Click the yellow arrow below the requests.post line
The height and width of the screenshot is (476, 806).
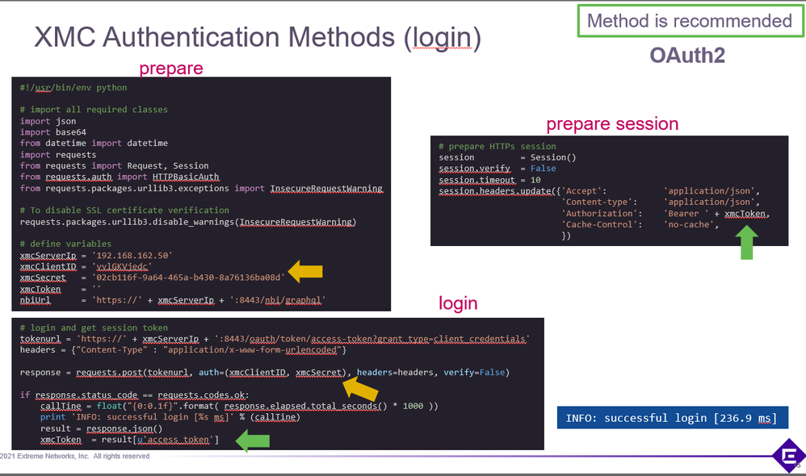point(360,390)
